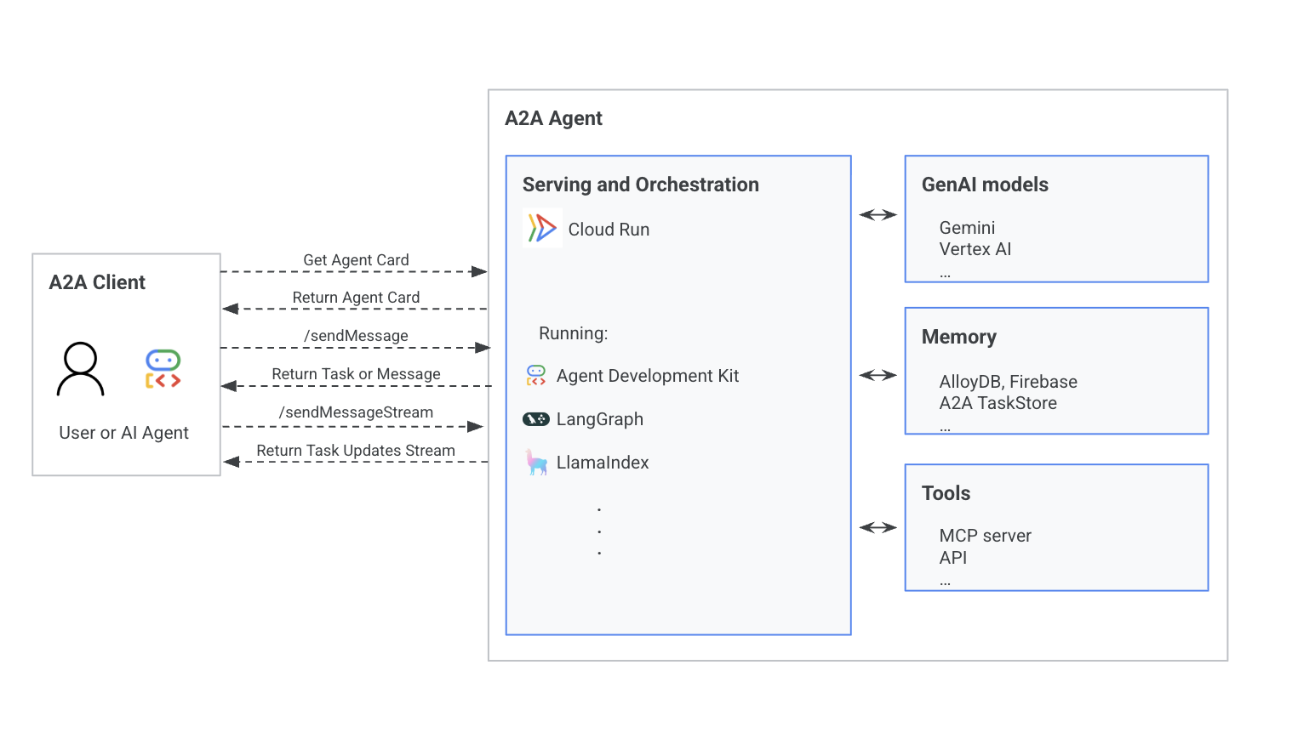This screenshot has width=1292, height=733.
Task: Select the arrow between Serving and GenAI models
Action: (877, 215)
